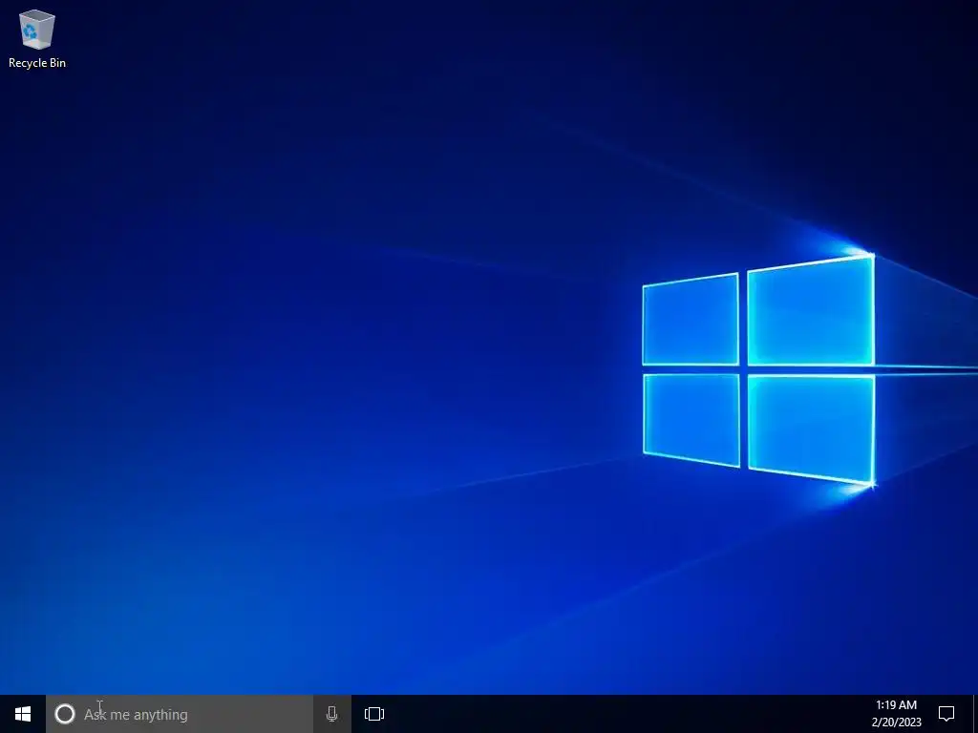Image resolution: width=978 pixels, height=733 pixels.
Task: Select the Recycle Bin desktop icon
Action: coord(37,38)
